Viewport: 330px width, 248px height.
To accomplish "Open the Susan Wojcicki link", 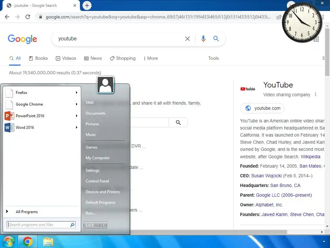I will coord(266,176).
